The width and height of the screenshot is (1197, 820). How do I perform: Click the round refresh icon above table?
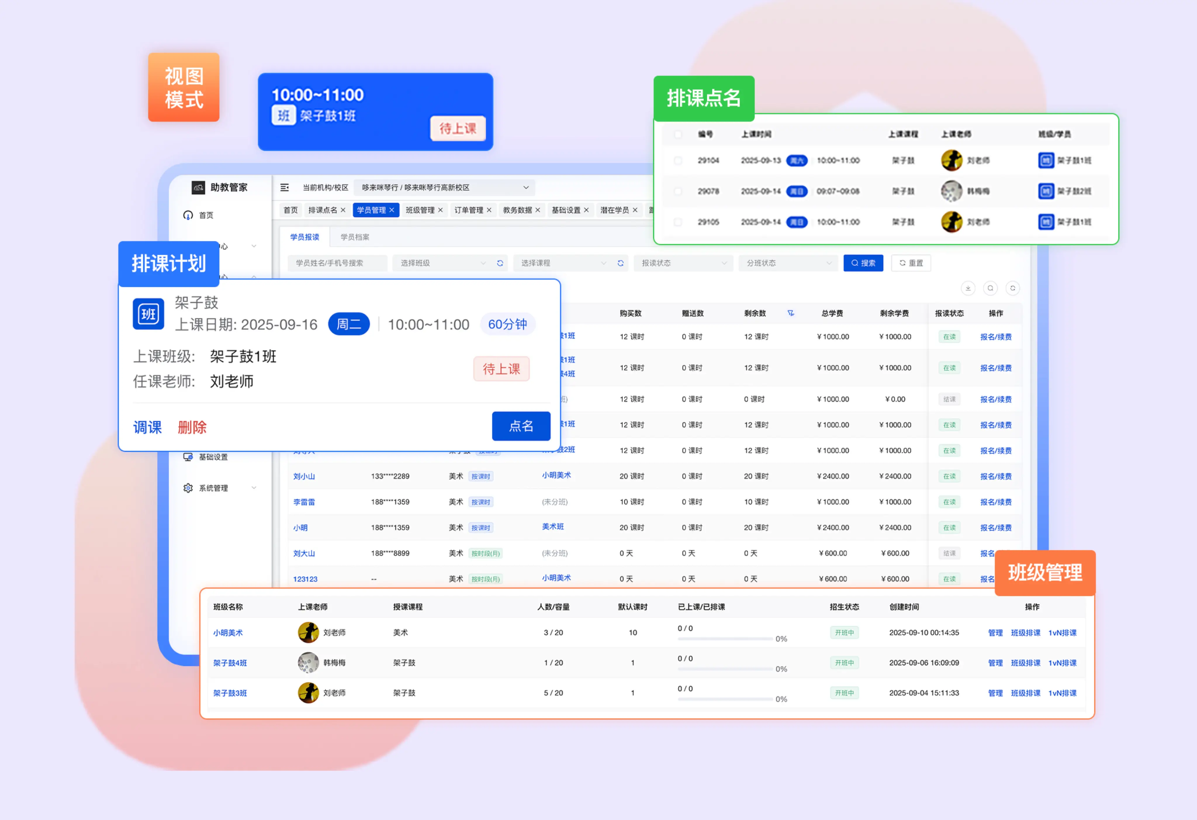coord(1013,288)
